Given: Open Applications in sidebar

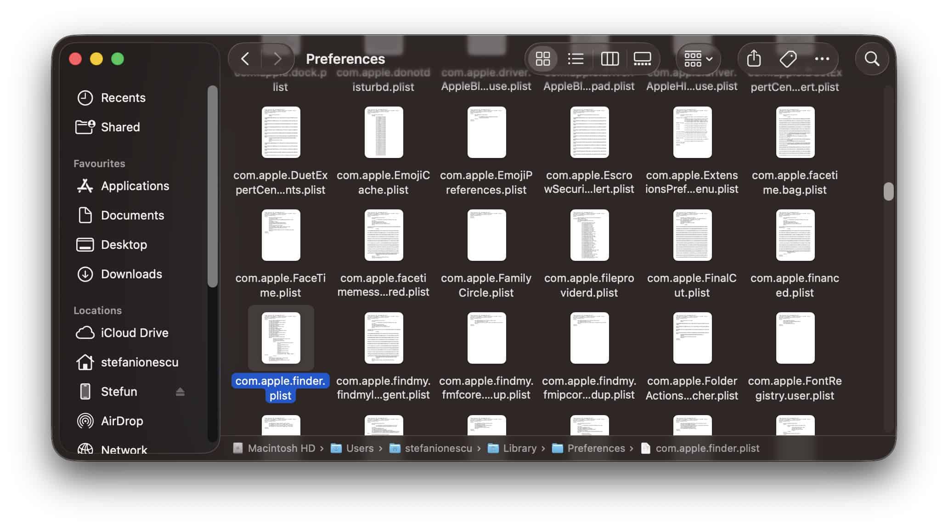Looking at the screenshot, I should (135, 186).
